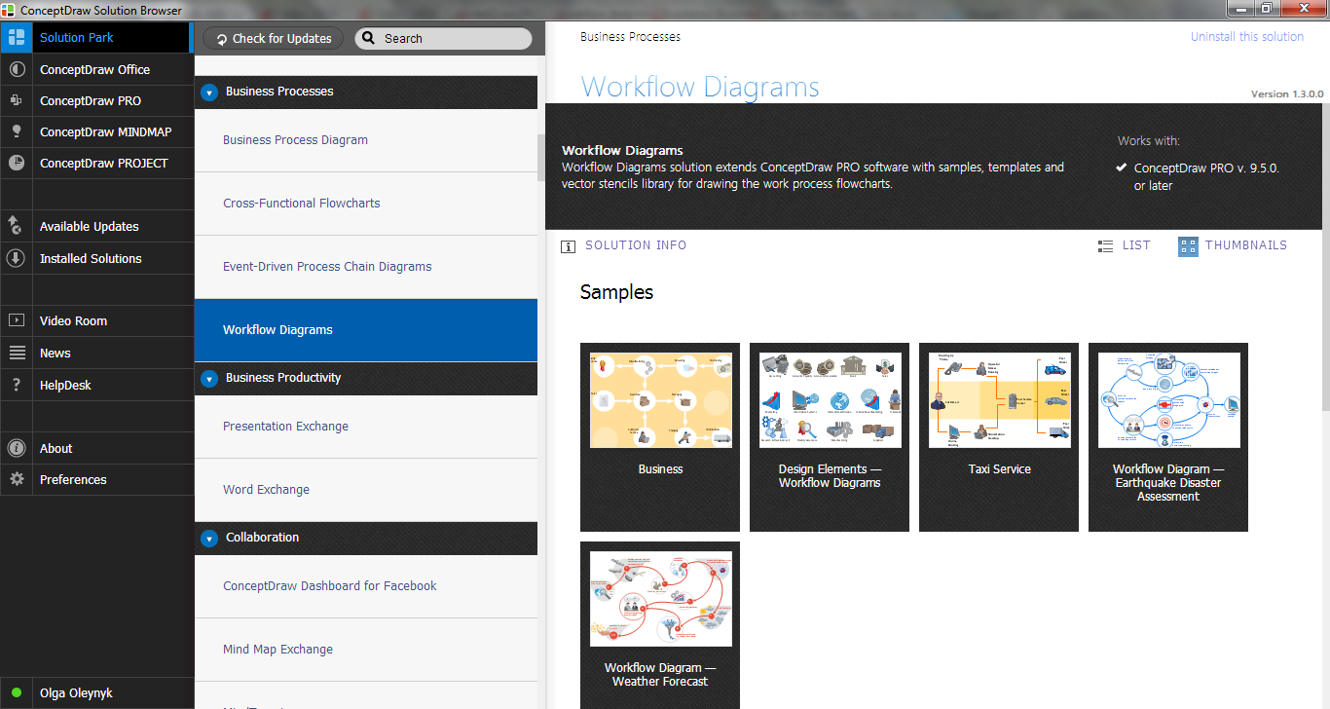
Task: Select Cross-Functional Flowcharts solution
Action: point(366,204)
